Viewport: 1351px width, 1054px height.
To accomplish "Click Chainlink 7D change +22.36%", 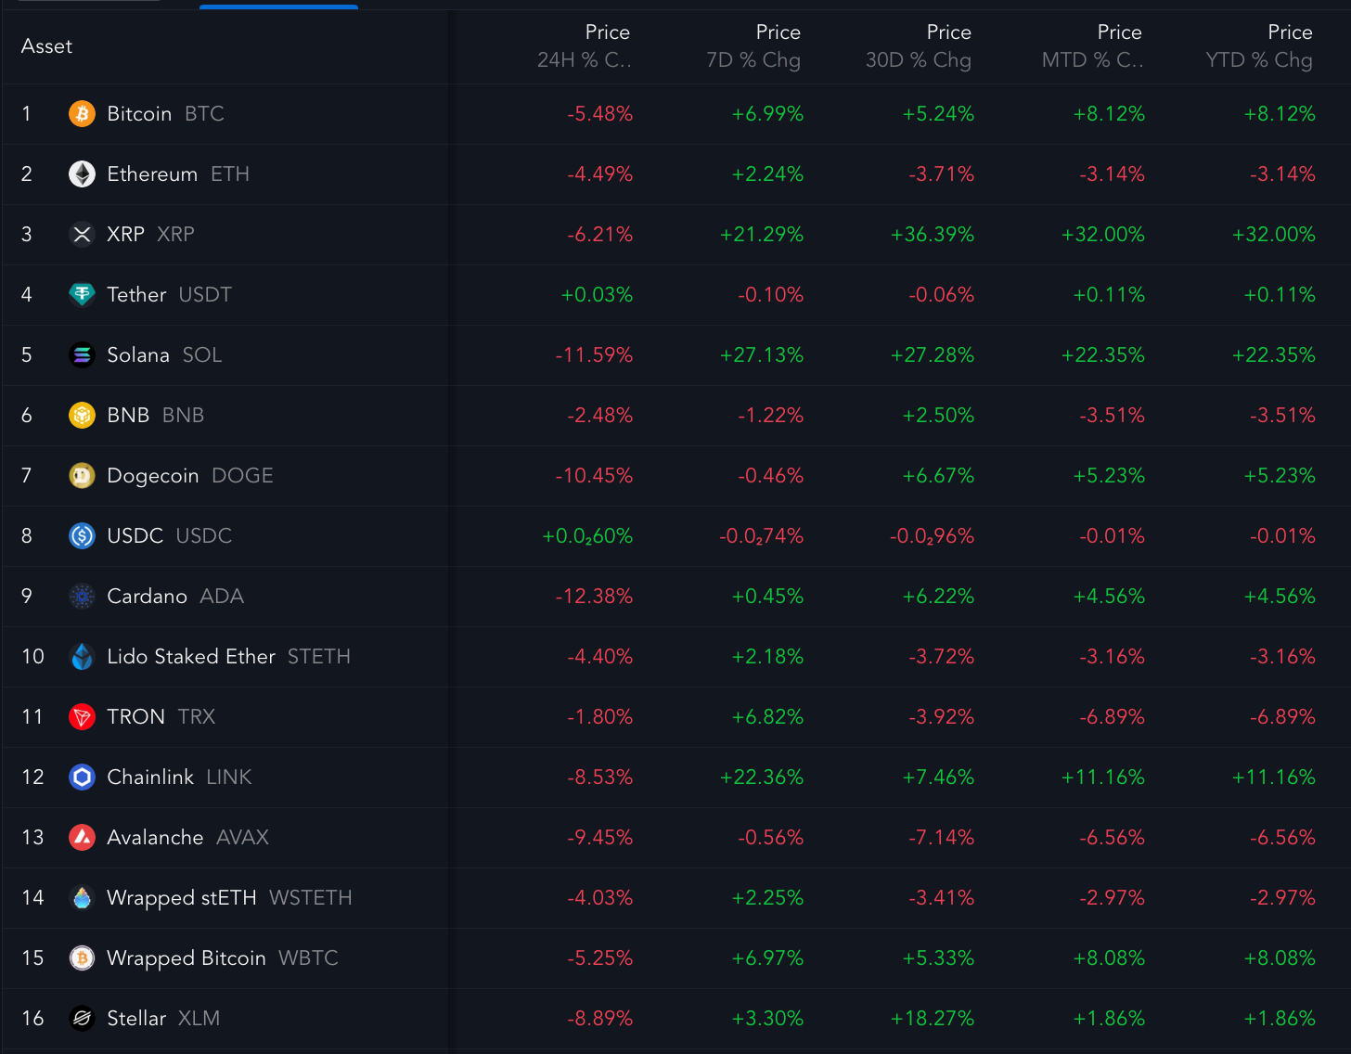I will coord(762,778).
